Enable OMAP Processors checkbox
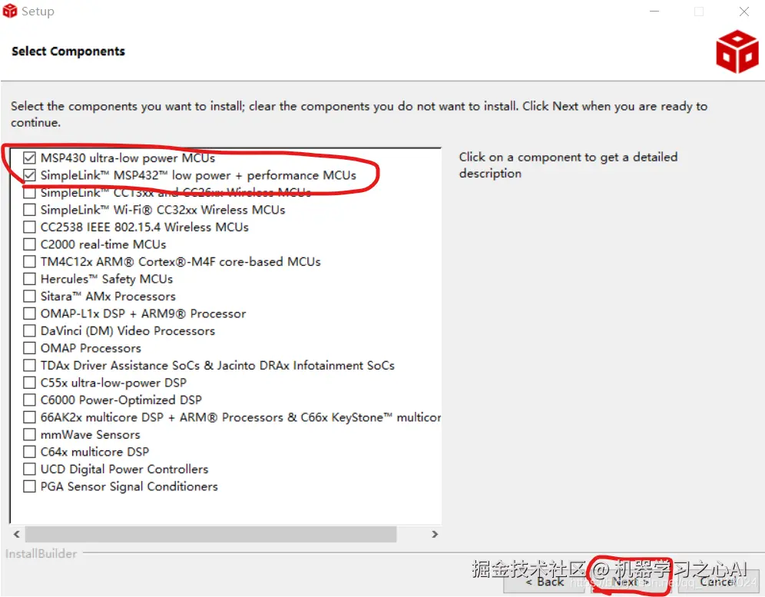The height and width of the screenshot is (597, 765). coord(29,348)
